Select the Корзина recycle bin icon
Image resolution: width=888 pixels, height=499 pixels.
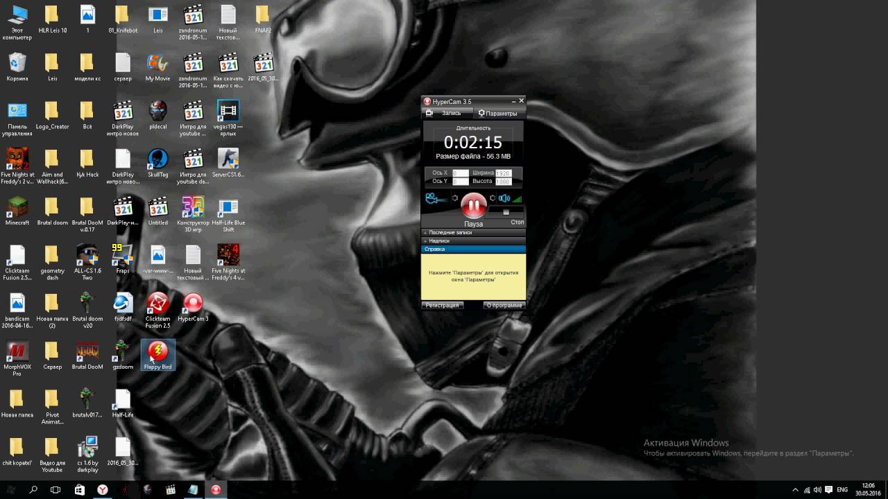[17, 67]
